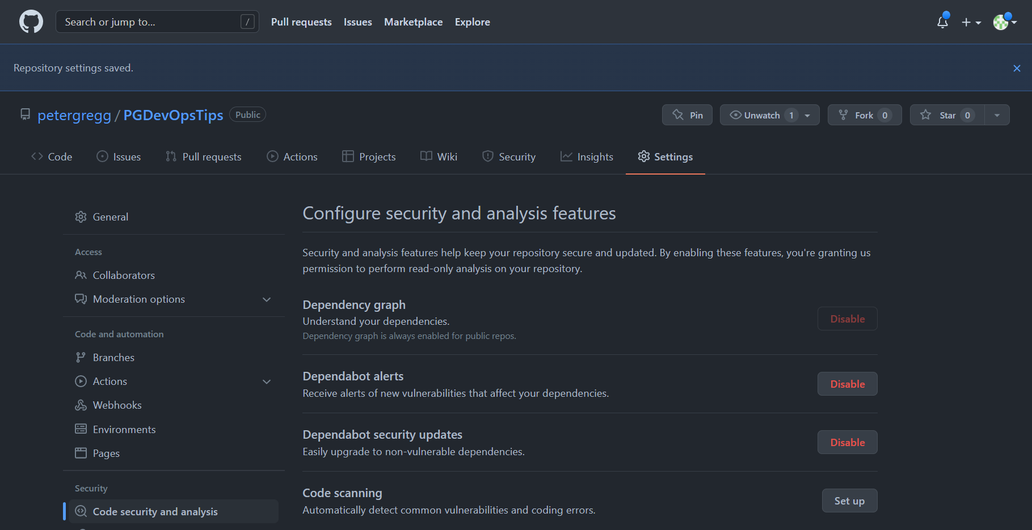Open petergregg profile link
This screenshot has height=530, width=1032.
tap(74, 115)
